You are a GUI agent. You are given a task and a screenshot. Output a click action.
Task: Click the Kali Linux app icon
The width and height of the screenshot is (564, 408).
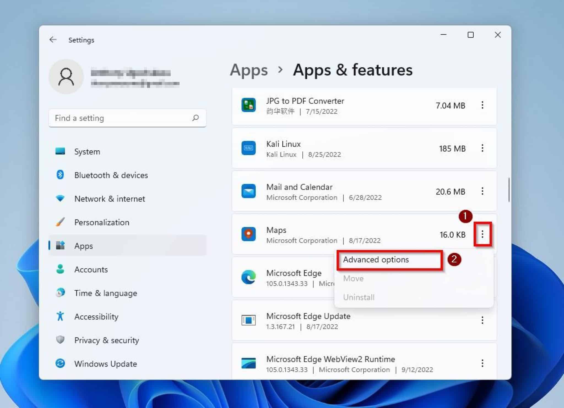(248, 148)
